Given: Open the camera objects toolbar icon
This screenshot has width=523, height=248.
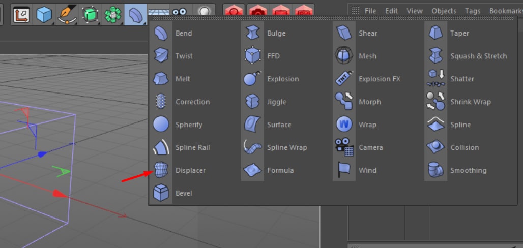Looking at the screenshot, I should pyautogui.click(x=180, y=11).
